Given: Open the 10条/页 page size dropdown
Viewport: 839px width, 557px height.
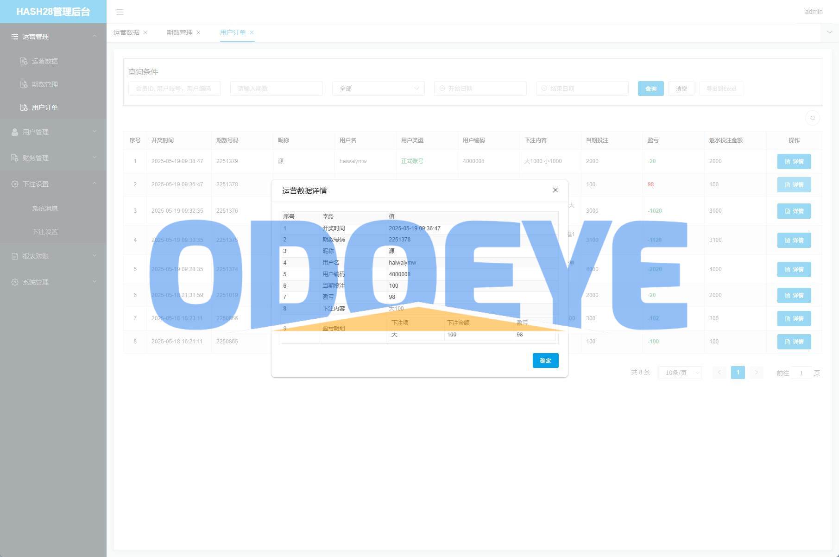Looking at the screenshot, I should click(x=680, y=373).
